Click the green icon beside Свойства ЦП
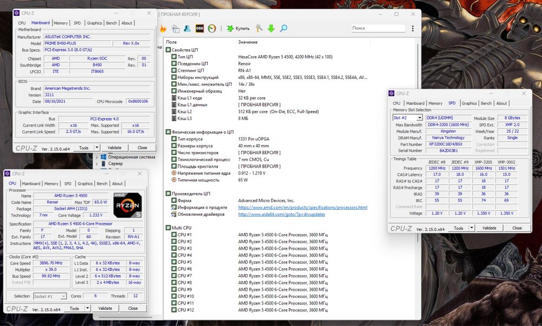The width and height of the screenshot is (542, 326). pos(169,50)
